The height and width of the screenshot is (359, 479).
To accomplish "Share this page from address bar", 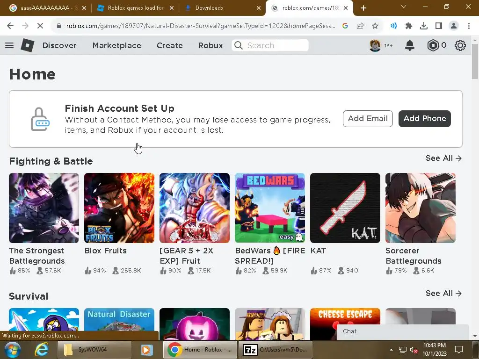I will point(360,26).
